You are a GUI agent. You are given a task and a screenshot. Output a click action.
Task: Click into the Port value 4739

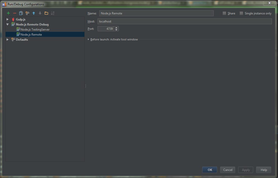105,29
